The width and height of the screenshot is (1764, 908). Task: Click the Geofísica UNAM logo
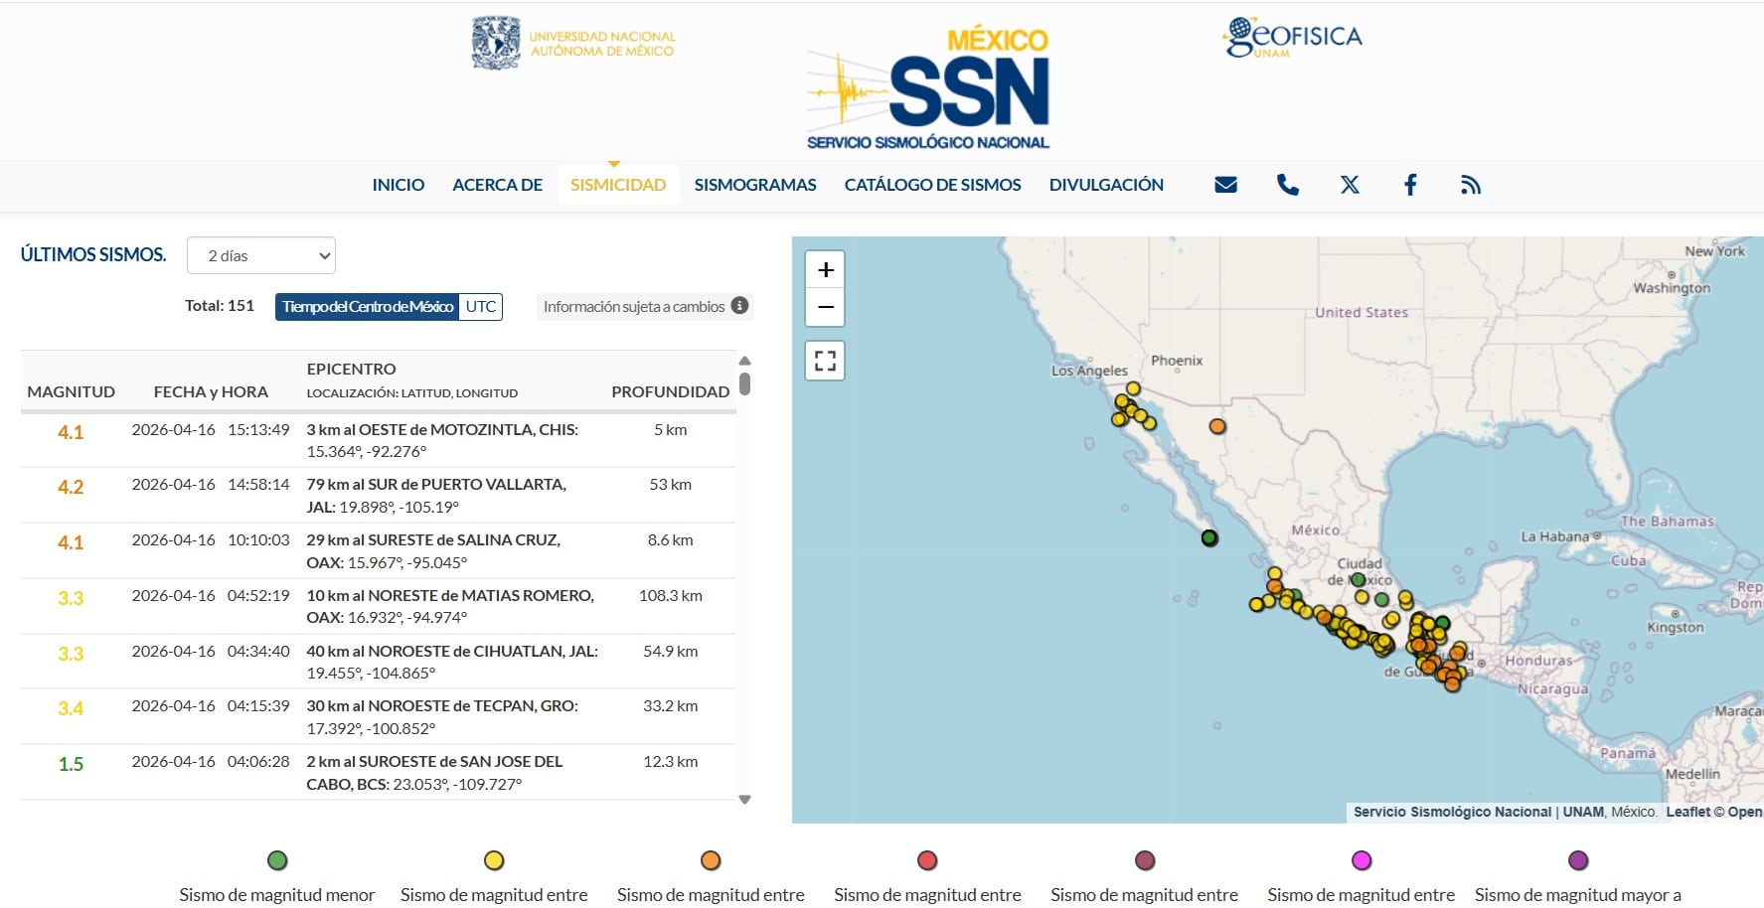coord(1292,37)
